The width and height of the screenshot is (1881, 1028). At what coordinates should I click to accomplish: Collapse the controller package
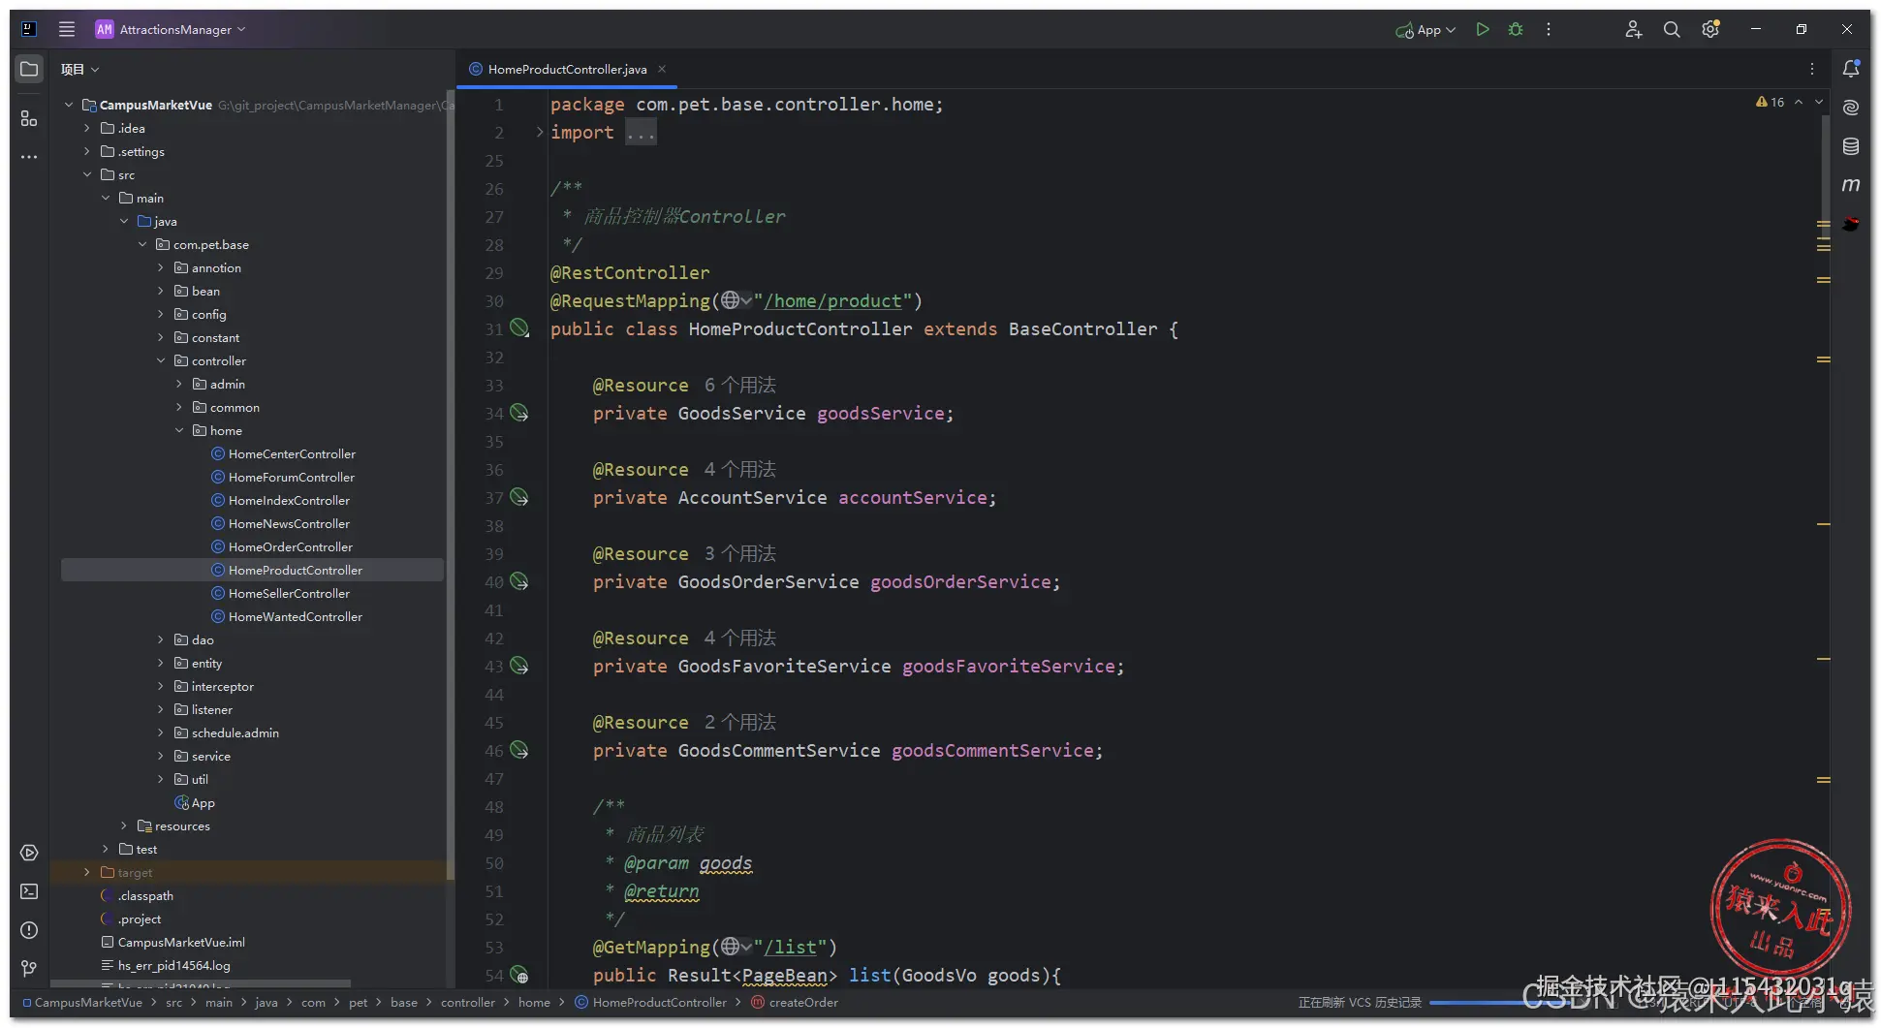coord(161,360)
